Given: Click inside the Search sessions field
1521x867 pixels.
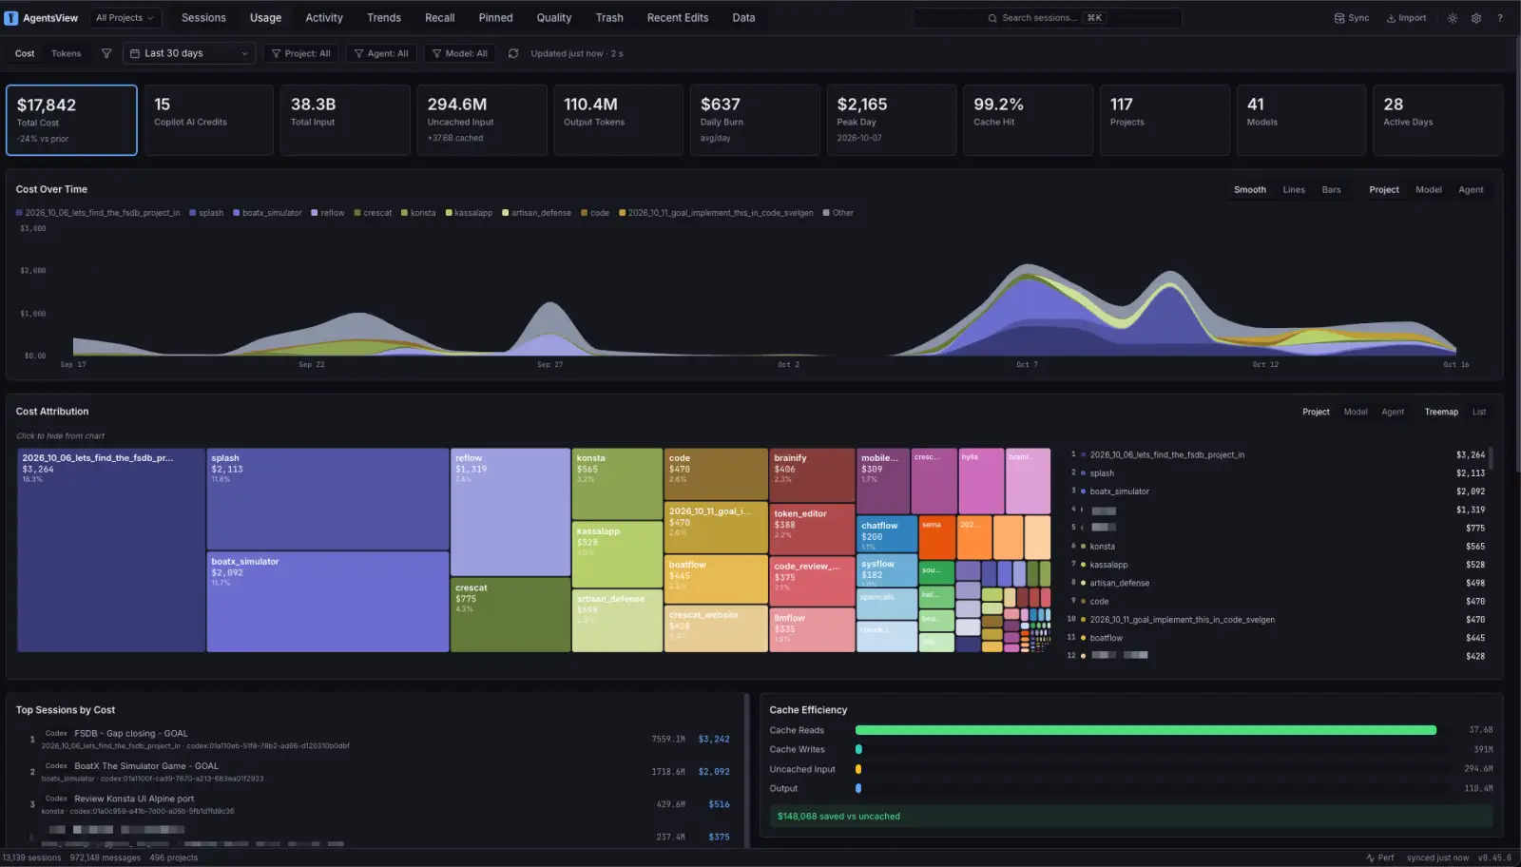Looking at the screenshot, I should pos(1047,18).
